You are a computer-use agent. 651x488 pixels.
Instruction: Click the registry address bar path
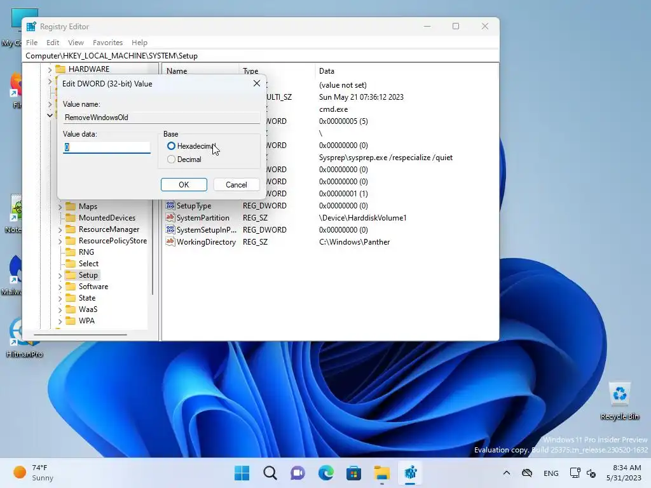[261, 56]
